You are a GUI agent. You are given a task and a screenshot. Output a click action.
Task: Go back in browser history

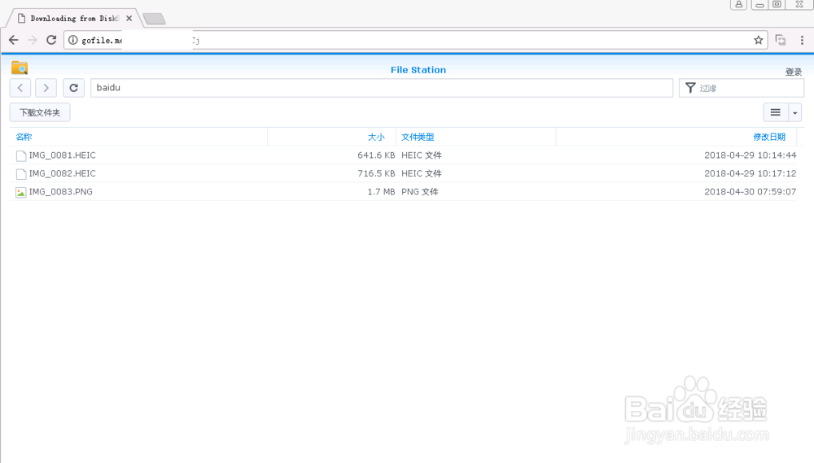click(x=14, y=40)
